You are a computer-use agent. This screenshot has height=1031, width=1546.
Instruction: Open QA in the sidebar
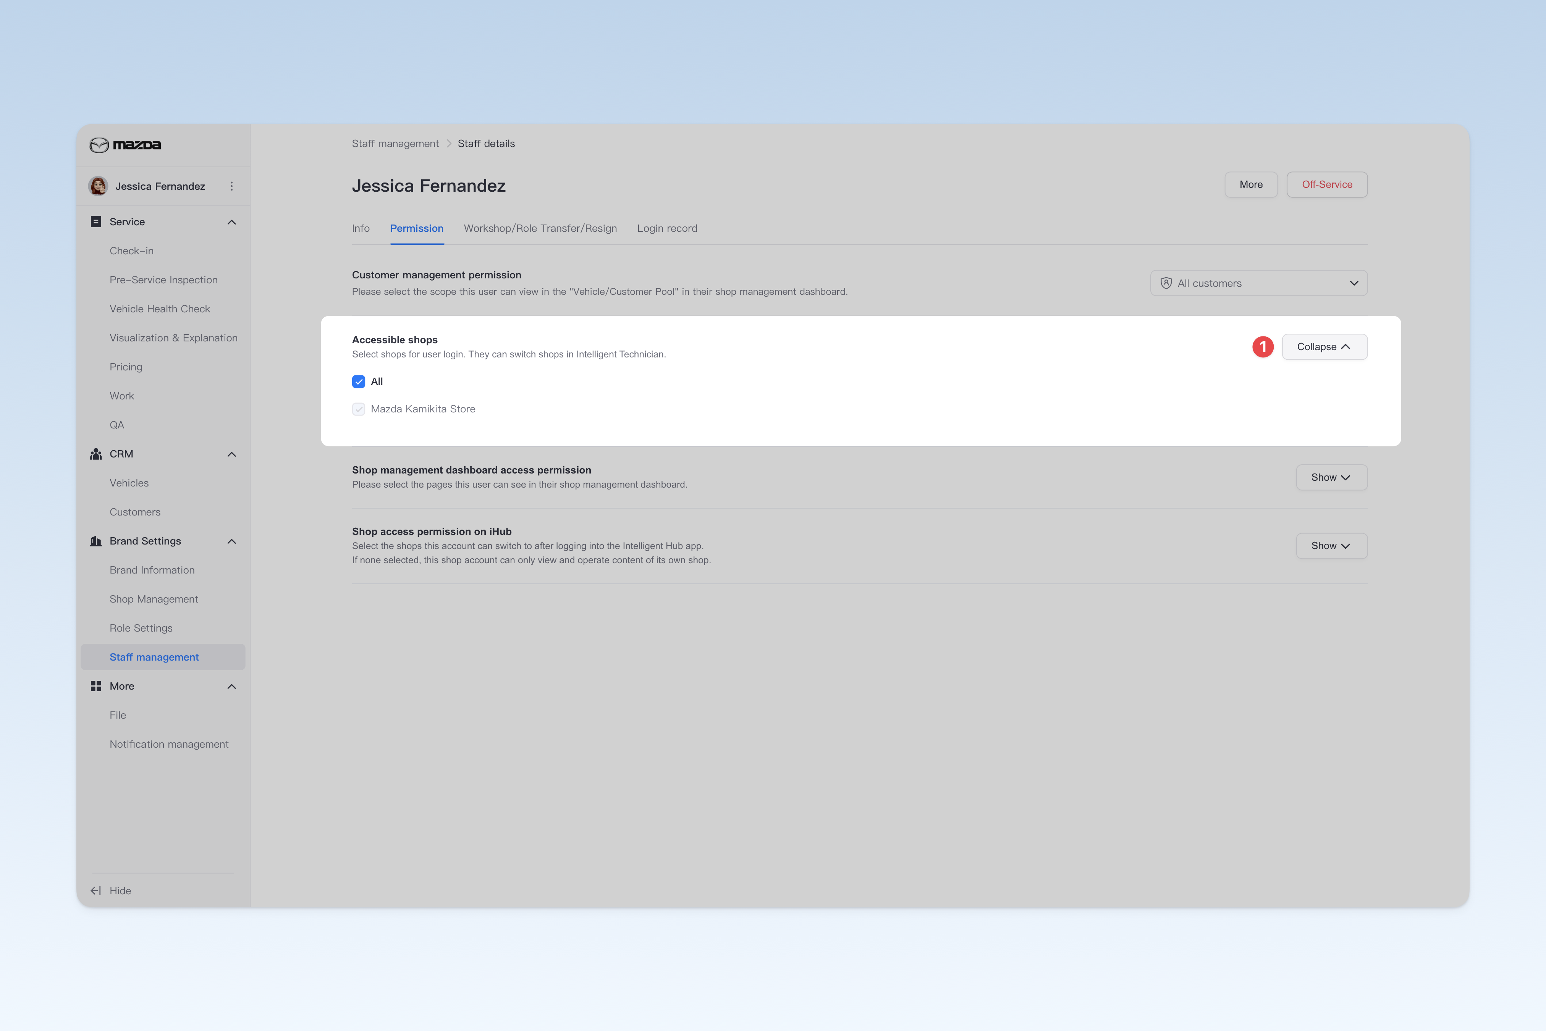coord(117,425)
